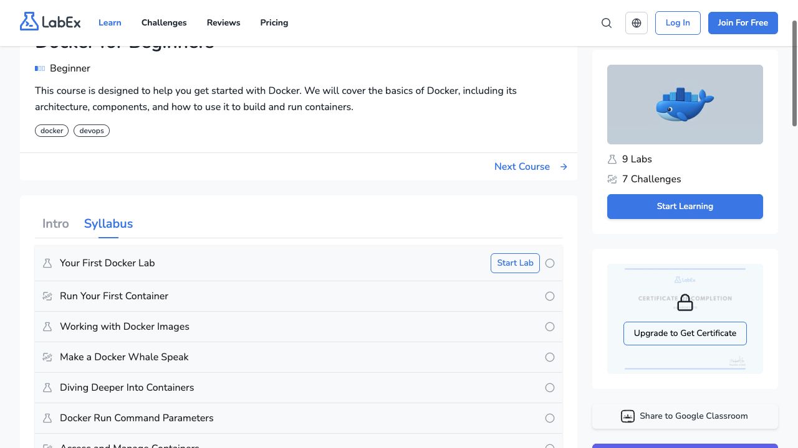This screenshot has height=448, width=798.
Task: Go to the Pricing page
Action: click(274, 23)
